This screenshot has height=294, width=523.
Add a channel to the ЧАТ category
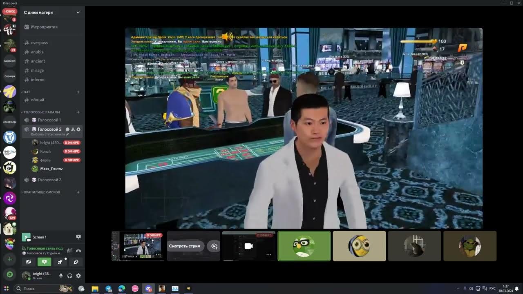pos(78,92)
